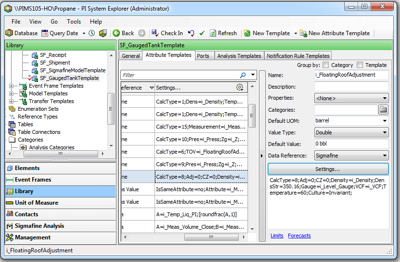Image resolution: width=400 pixels, height=262 pixels.
Task: Expand Event Frame Templates node
Action: (x=11, y=86)
